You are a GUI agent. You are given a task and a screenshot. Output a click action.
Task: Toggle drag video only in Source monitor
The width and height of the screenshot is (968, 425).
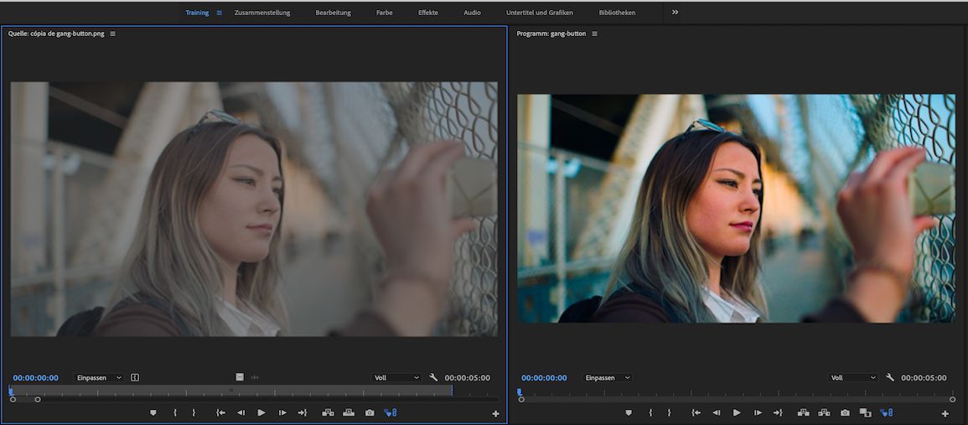click(240, 377)
